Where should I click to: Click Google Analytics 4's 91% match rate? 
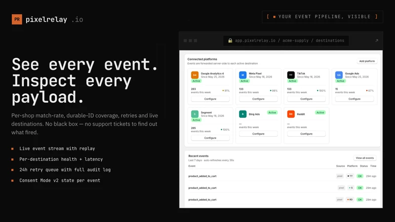(x=226, y=91)
